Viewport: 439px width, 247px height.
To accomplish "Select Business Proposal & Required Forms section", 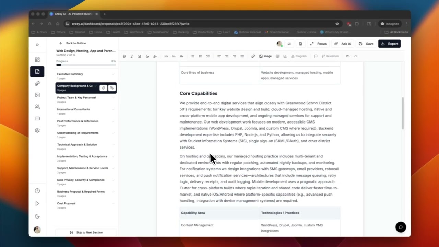I will point(86,193).
